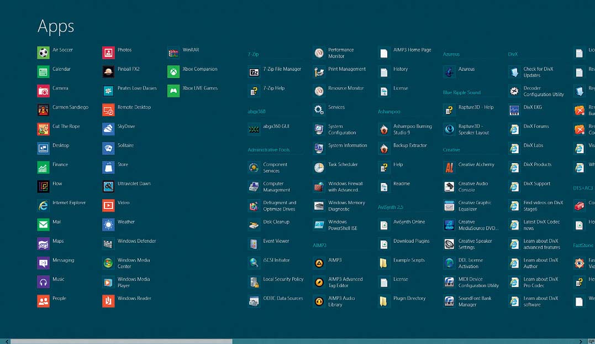Open the Finance app icon

43,167
